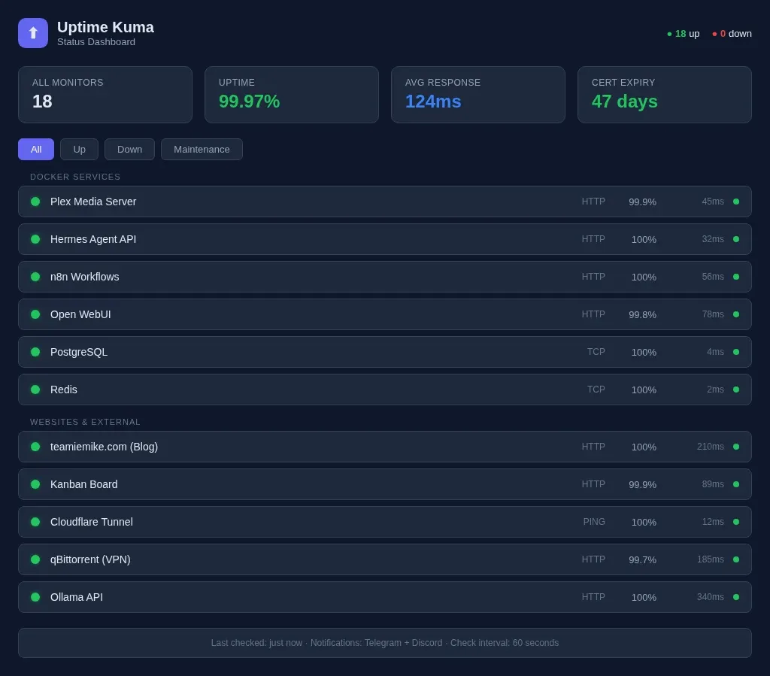Click the Uptime Kuma title text
770x676 pixels.
click(105, 27)
